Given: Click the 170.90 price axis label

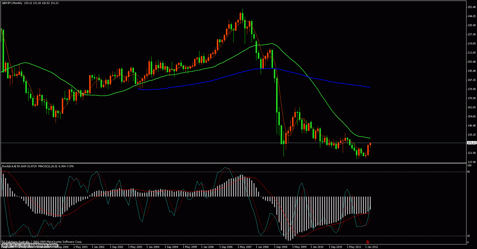Looking at the screenshot, I should [x=472, y=98].
